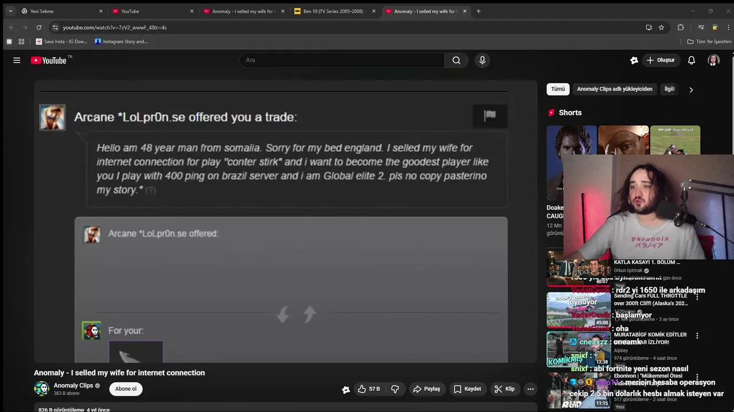Viewport: 734px width, 412px height.
Task: Click the flag icon in the trade offer
Action: (x=490, y=115)
